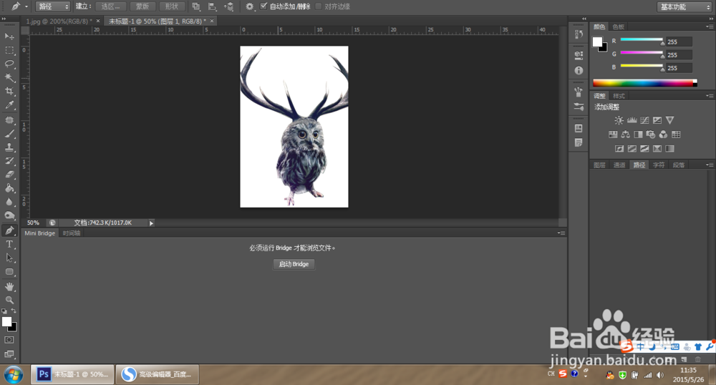Add a Channel Mixer adjustment
The image size is (716, 385).
point(663,135)
